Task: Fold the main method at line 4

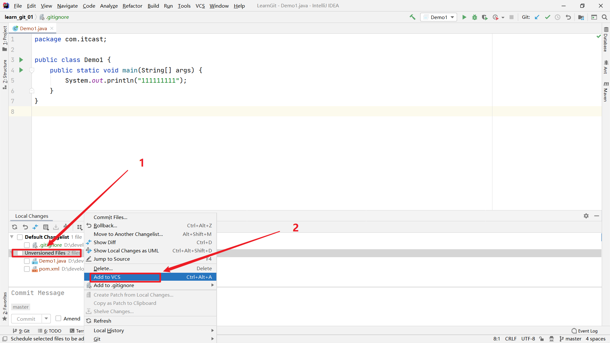Action: [32, 70]
